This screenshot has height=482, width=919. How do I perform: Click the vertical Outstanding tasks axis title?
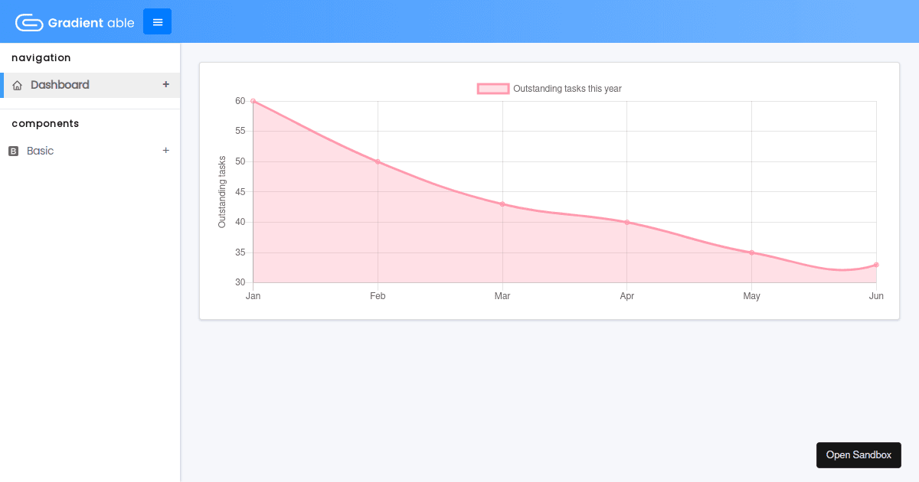pos(222,192)
